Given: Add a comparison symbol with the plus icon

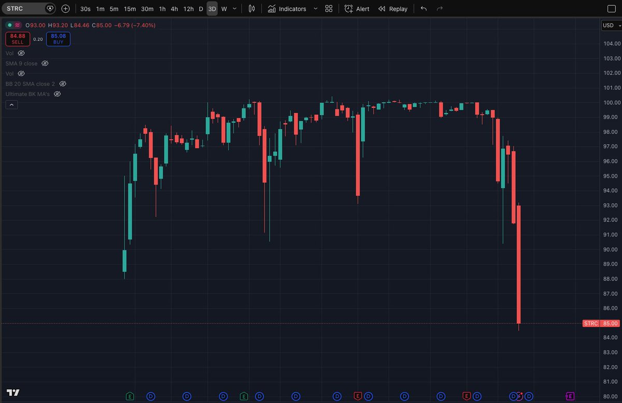Looking at the screenshot, I should (65, 9).
